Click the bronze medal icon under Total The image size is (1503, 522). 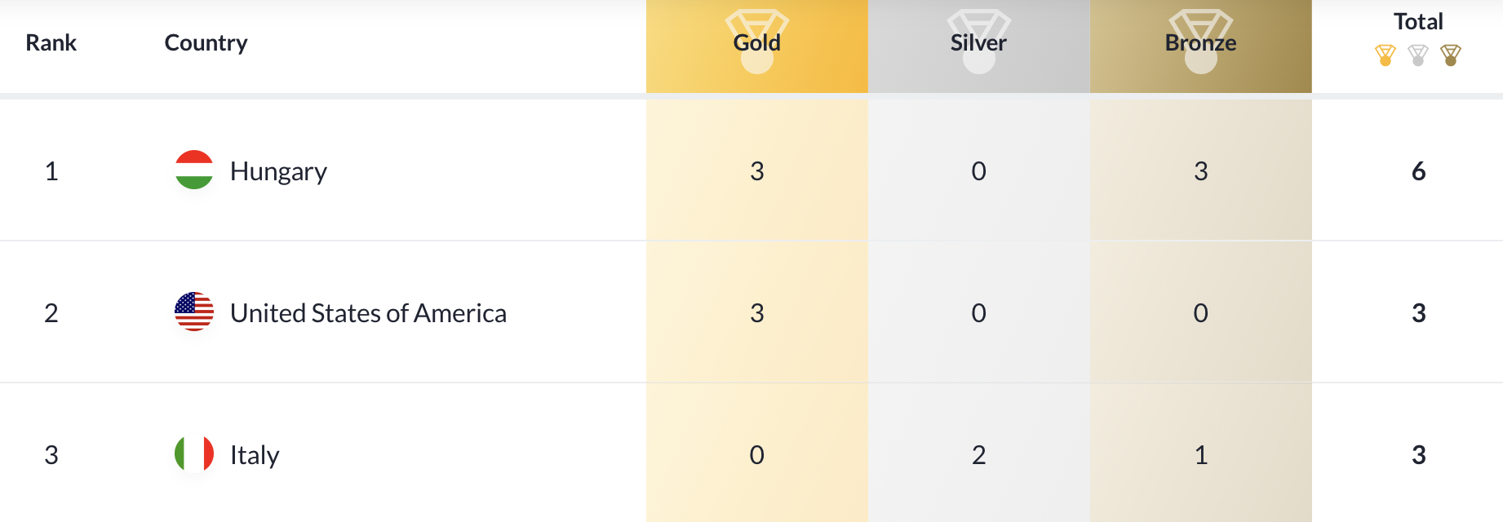click(1451, 55)
